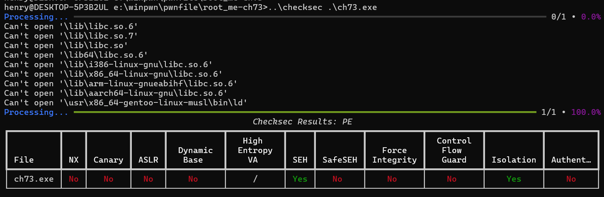This screenshot has width=604, height=197.
Task: Click the Canary column header
Action: [x=108, y=160]
